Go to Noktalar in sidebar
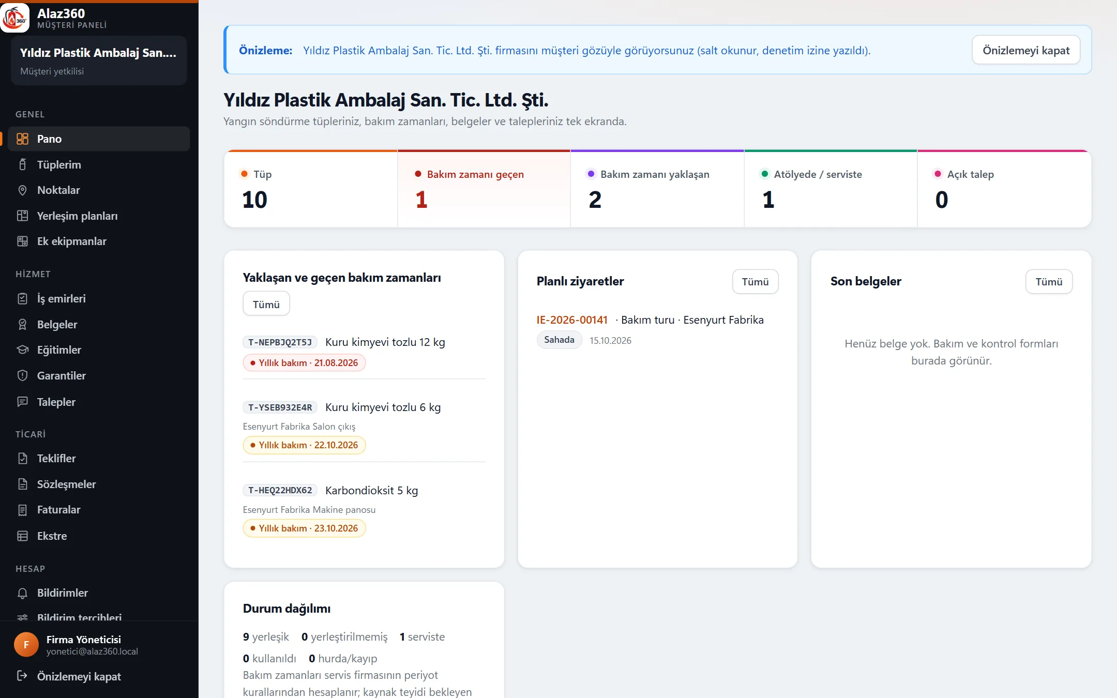 point(99,190)
